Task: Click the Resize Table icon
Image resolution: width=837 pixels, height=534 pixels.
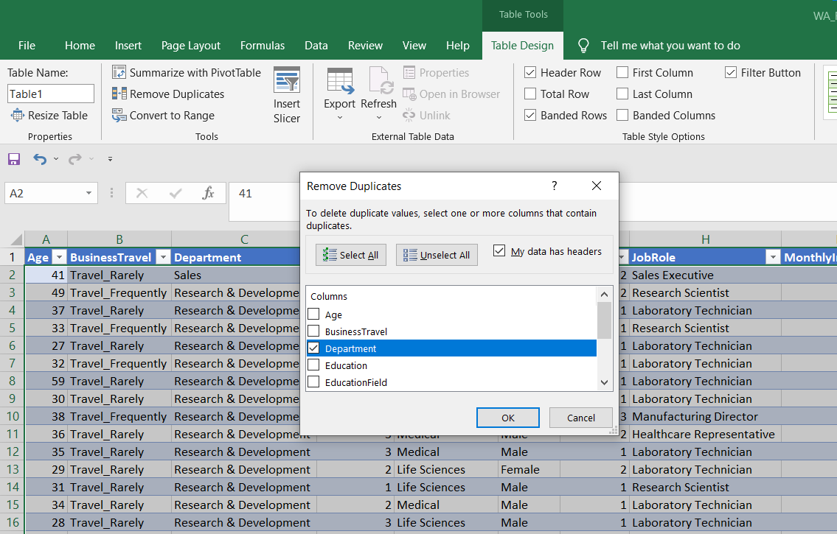Action: (18, 115)
